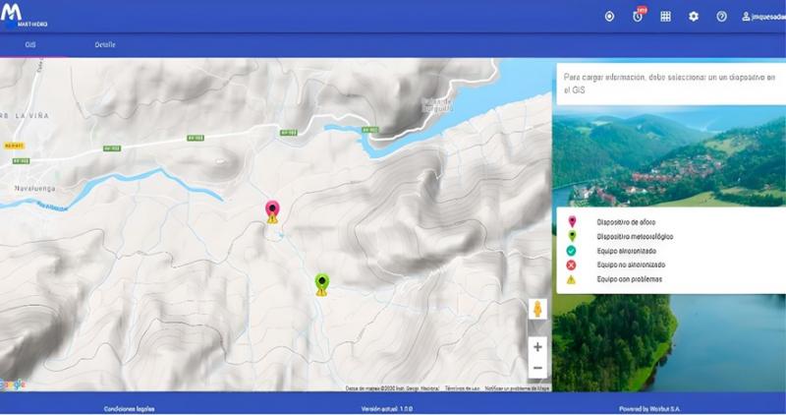Switch to the GIS tab
786x415 pixels.
tap(30, 45)
